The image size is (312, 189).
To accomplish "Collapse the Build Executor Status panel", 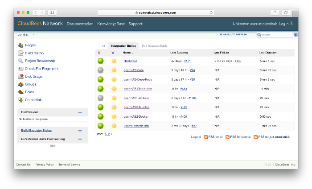I will [x=80, y=131].
